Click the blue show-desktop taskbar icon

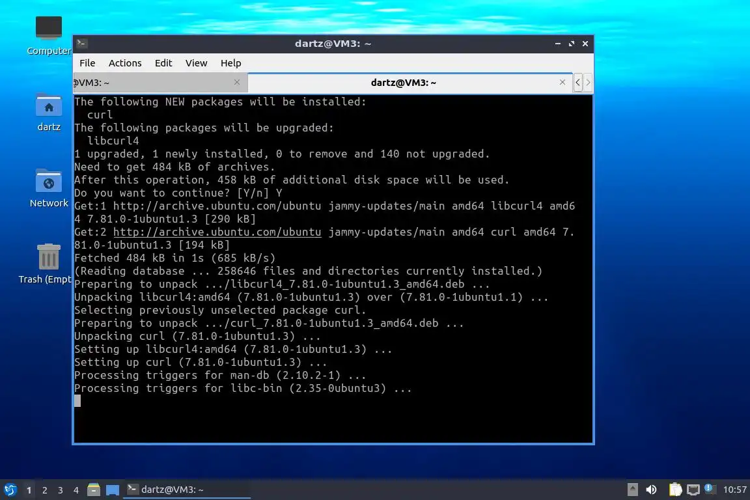113,490
